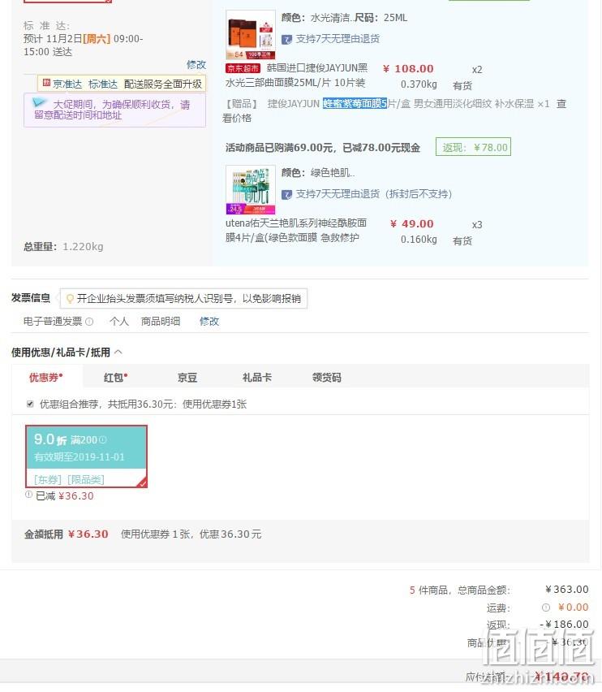The width and height of the screenshot is (602, 692).
Task: Collapse the 使用优惠/礼品卡/抵用 section
Action: [x=118, y=352]
